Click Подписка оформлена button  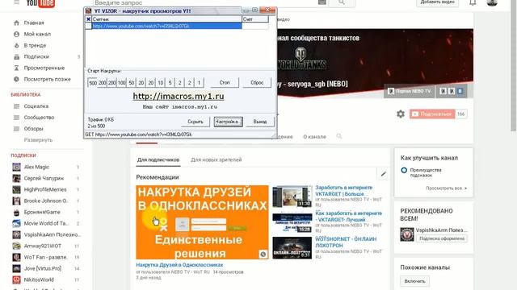coord(442,238)
